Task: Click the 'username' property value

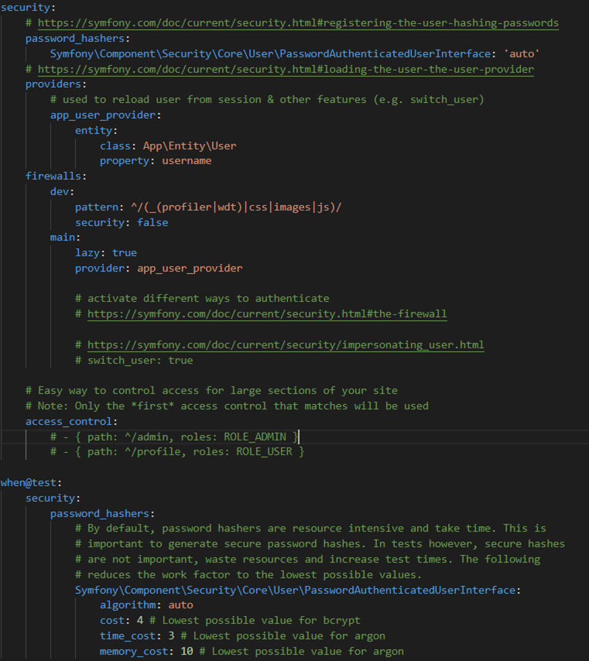Action: coord(187,161)
